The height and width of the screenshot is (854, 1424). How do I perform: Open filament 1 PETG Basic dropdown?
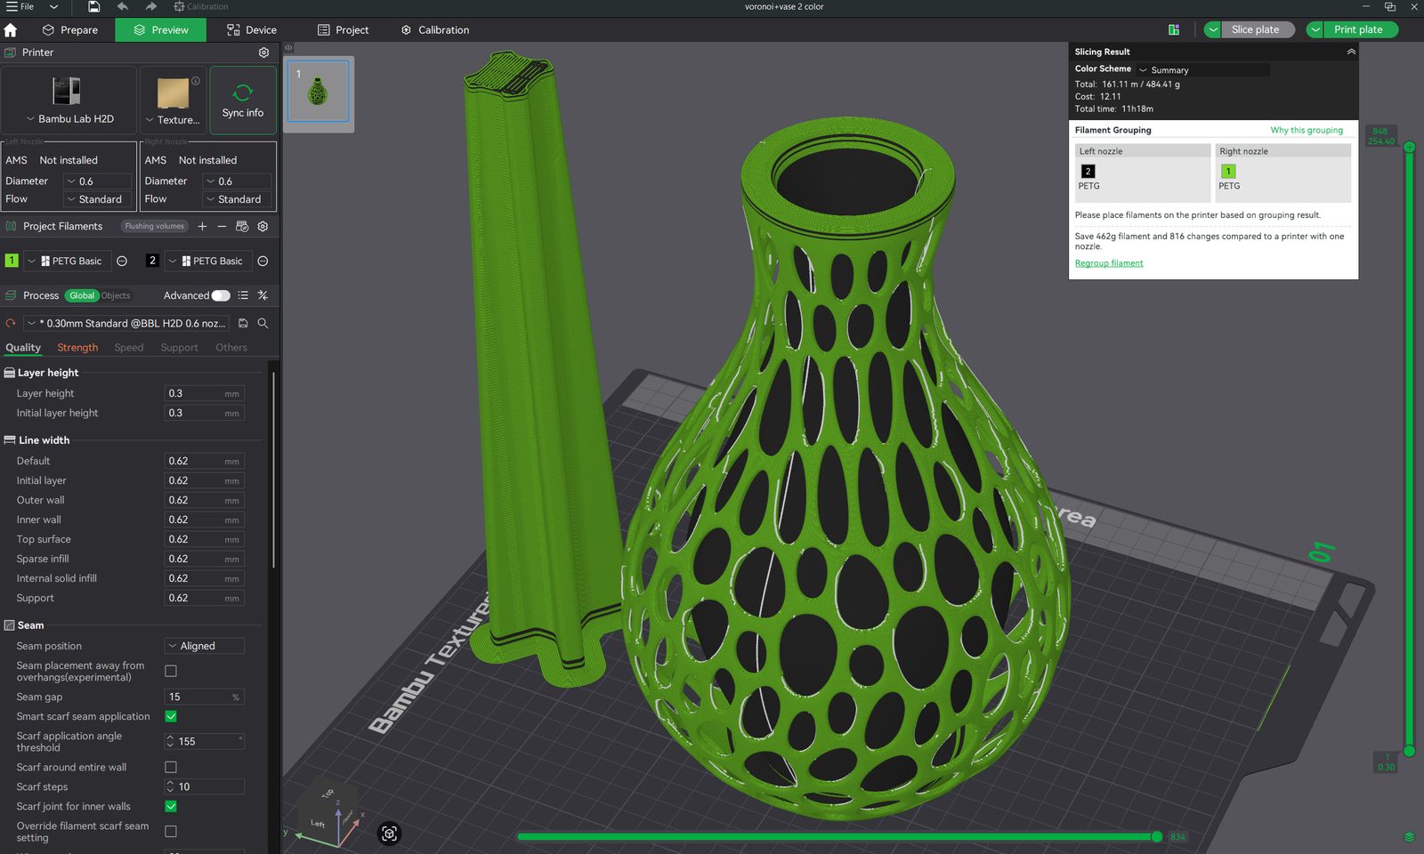tap(66, 261)
